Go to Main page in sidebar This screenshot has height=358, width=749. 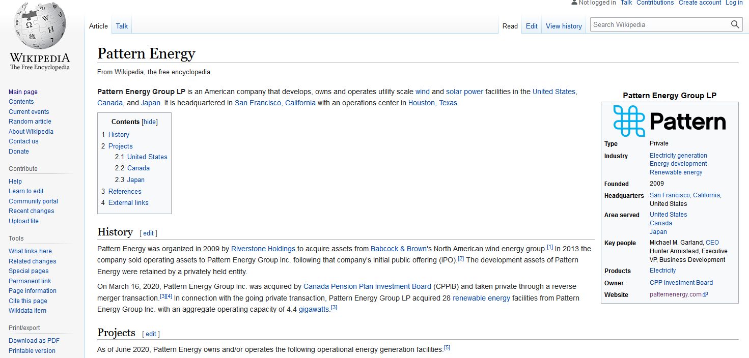coord(23,92)
